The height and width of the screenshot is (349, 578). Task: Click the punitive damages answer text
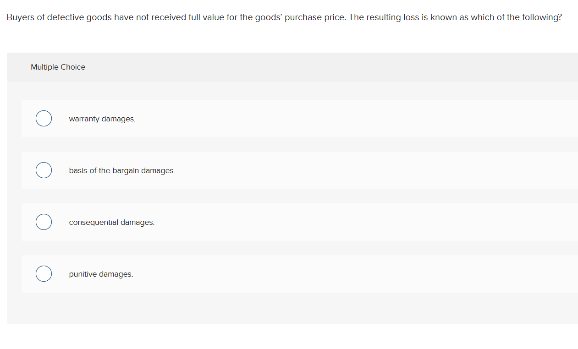[x=101, y=274]
